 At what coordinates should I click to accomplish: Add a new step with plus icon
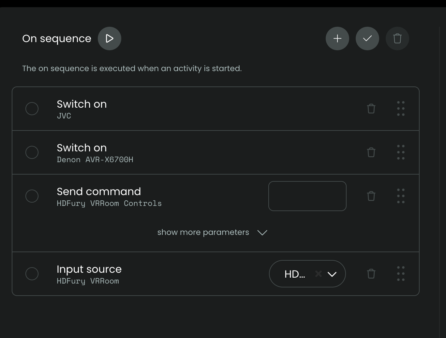coord(337,38)
